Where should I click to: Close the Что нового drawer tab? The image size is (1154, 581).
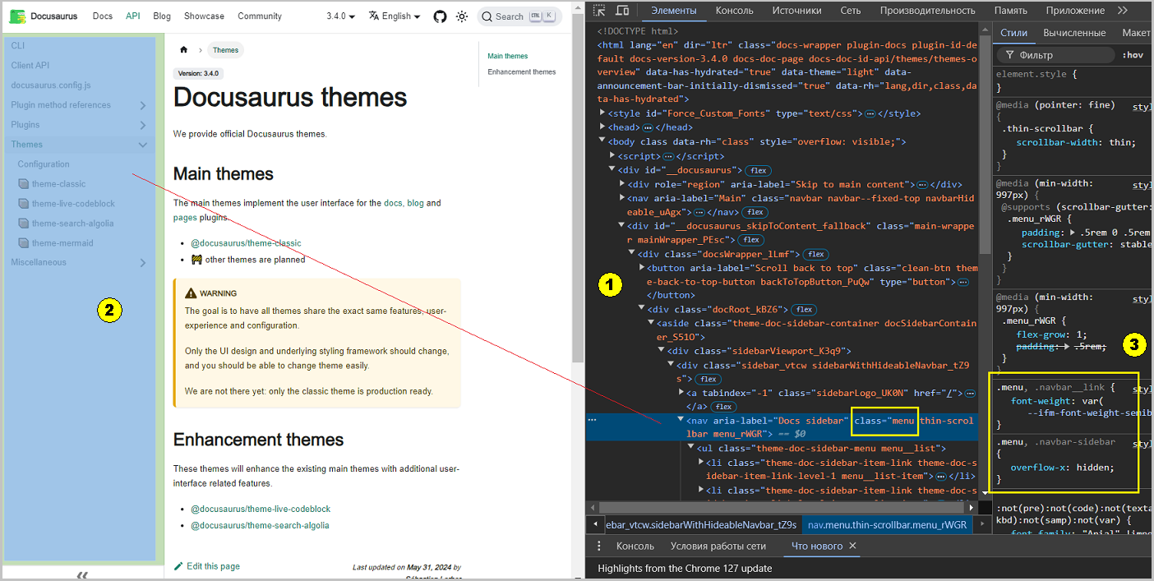(852, 546)
